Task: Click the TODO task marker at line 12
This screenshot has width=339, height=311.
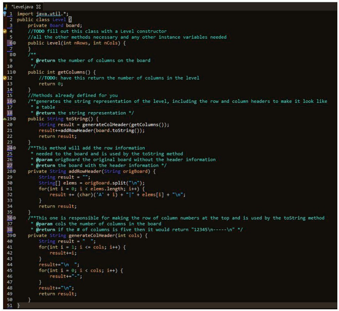Action: (5, 78)
